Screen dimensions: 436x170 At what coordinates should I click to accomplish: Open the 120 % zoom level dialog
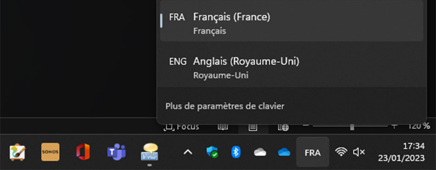point(419,126)
